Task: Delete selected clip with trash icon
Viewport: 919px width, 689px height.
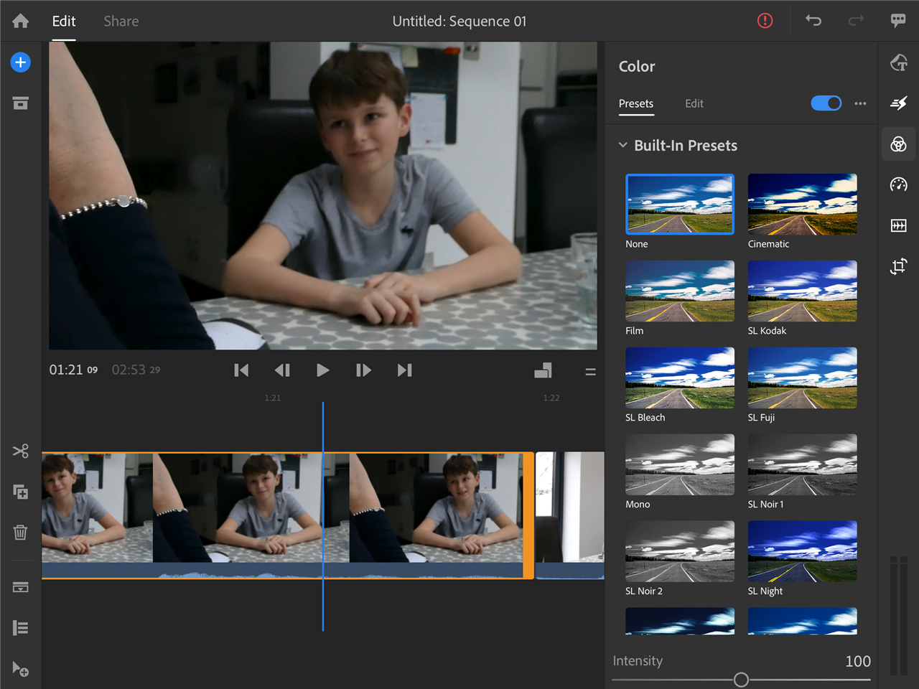Action: (20, 533)
